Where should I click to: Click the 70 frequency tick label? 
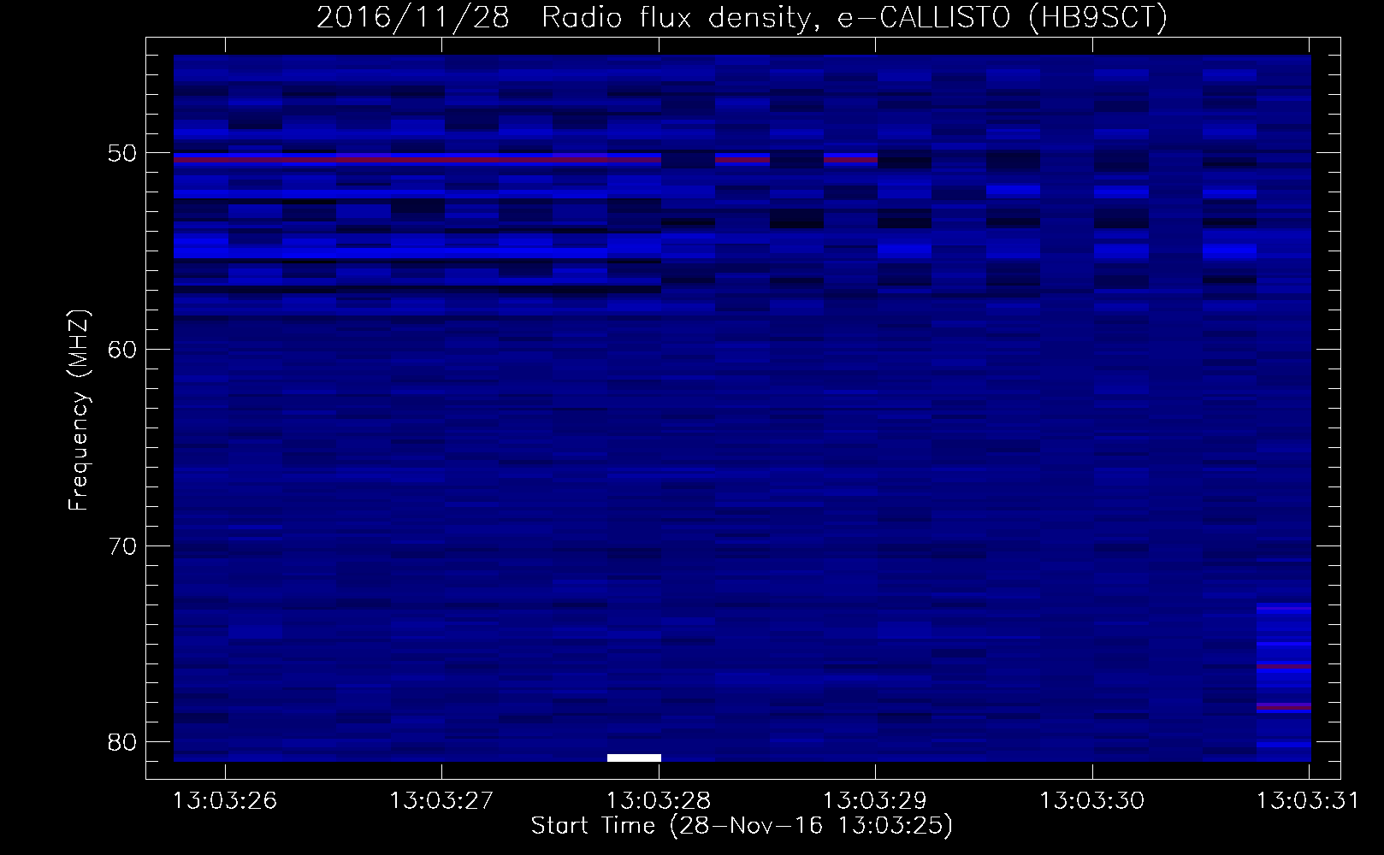(123, 546)
